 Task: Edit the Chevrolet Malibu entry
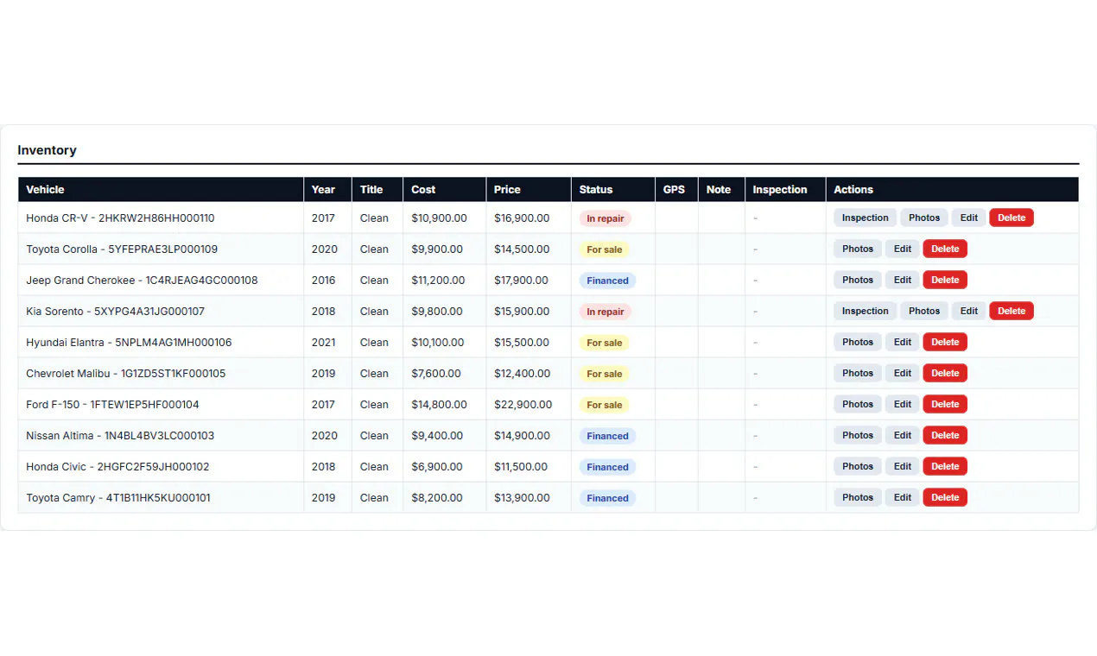(903, 373)
